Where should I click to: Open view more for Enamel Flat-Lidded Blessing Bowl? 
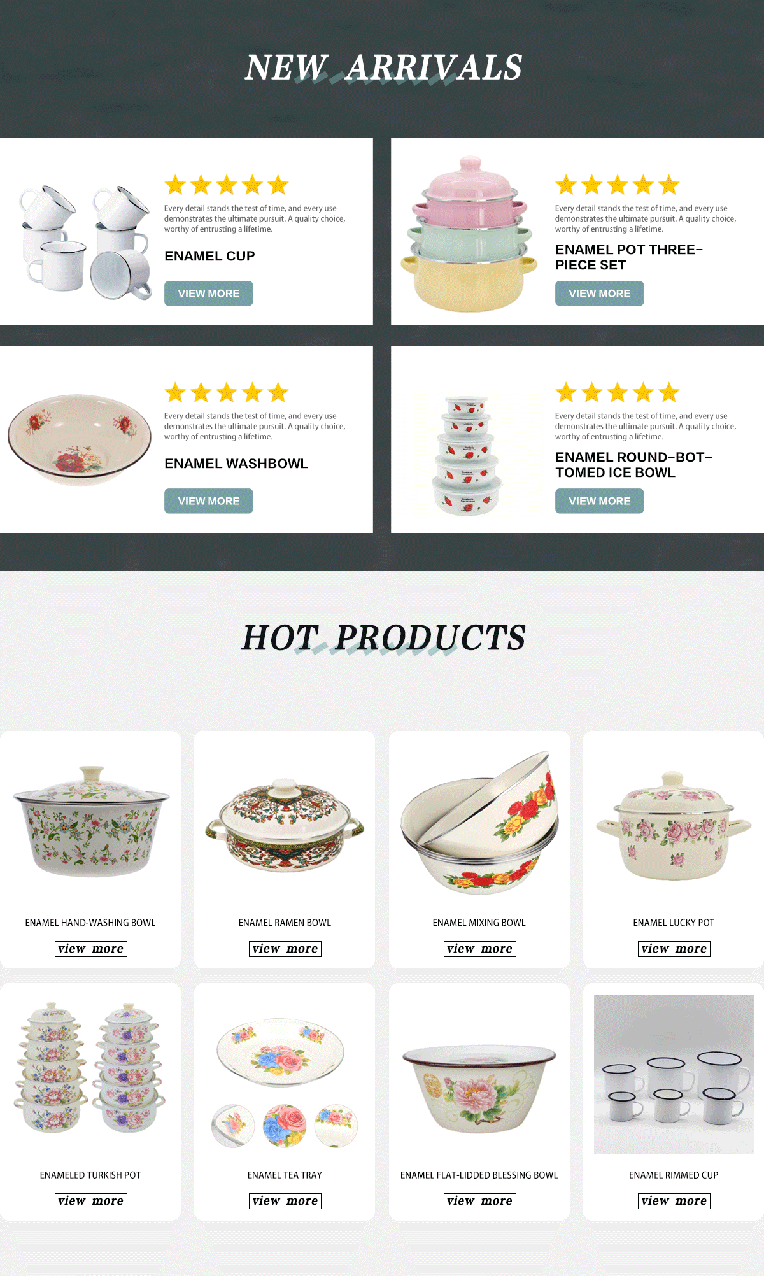[479, 1201]
